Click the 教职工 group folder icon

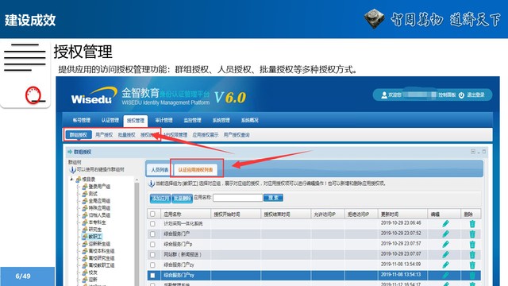coord(85,237)
